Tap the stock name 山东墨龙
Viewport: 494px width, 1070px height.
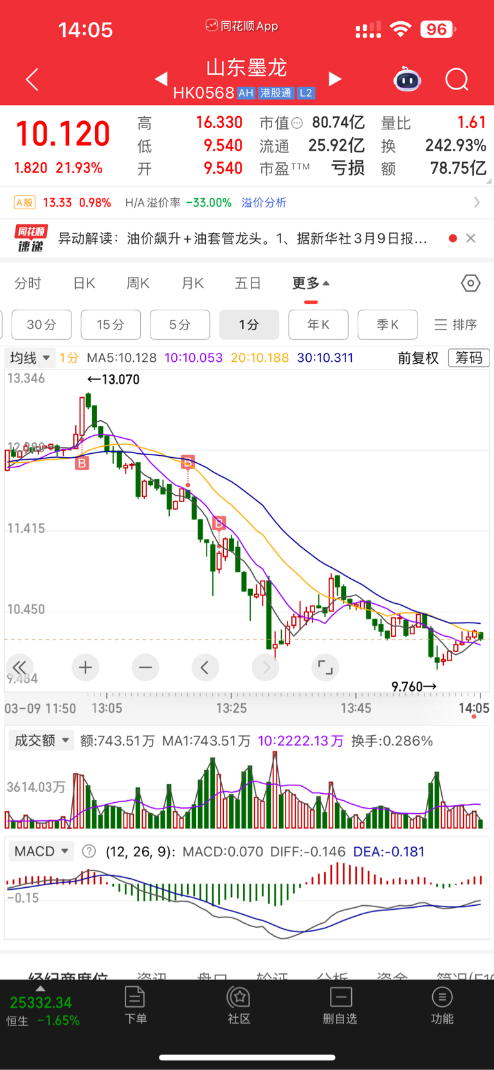point(246,67)
